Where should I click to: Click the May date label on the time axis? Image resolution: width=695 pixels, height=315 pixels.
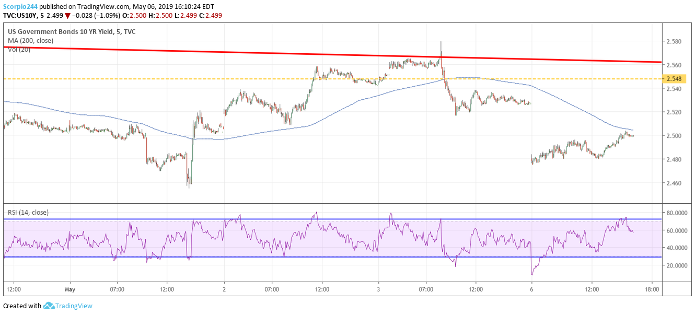(71, 288)
